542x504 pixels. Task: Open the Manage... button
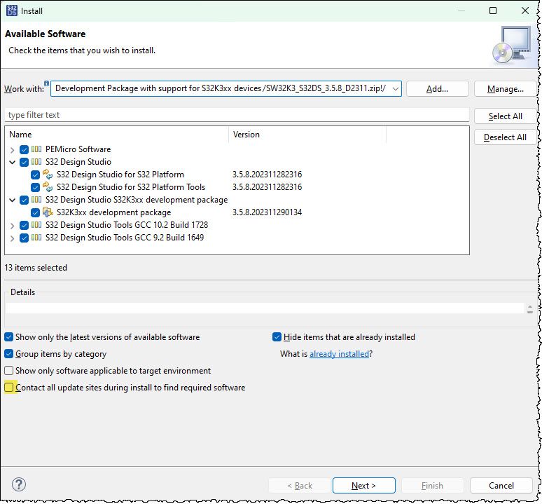point(505,89)
